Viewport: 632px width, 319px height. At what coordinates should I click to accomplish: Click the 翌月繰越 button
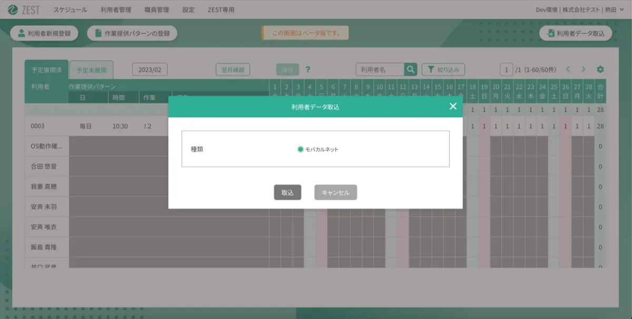tap(233, 69)
